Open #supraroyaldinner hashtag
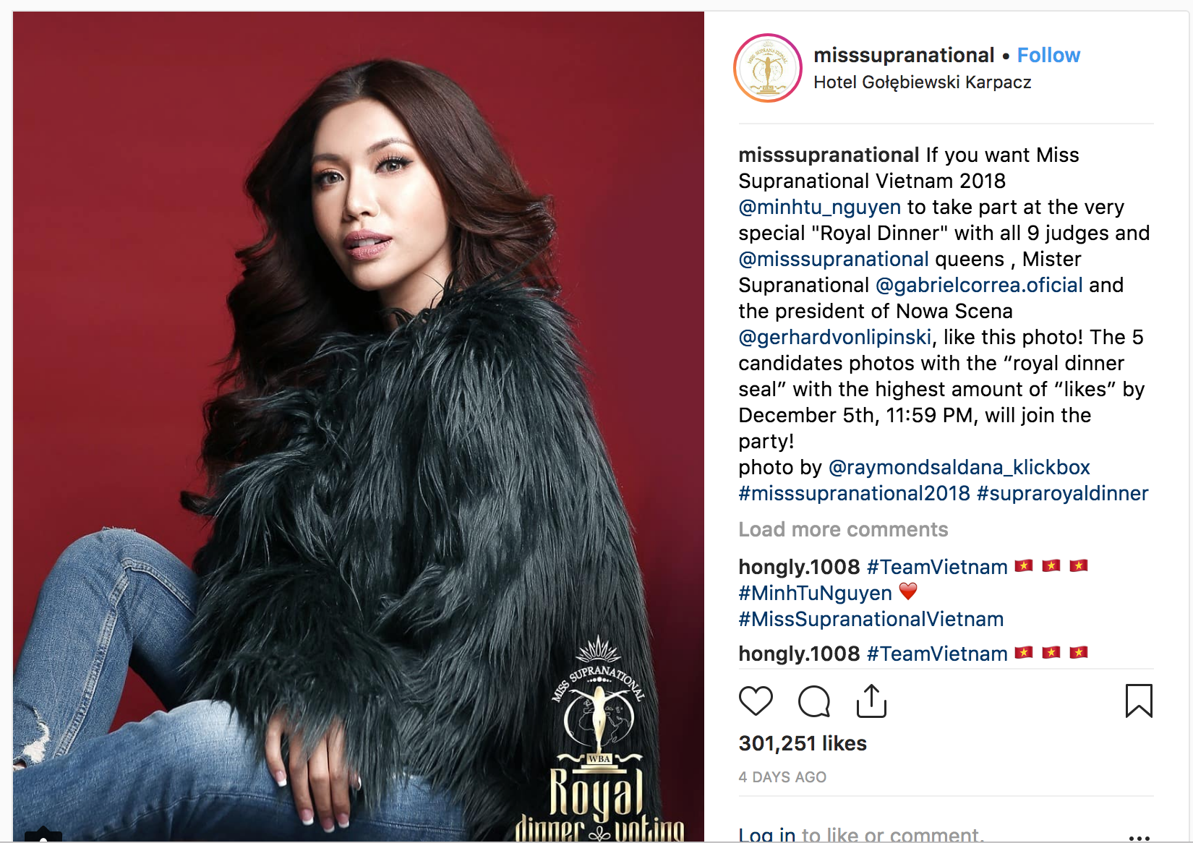Image resolution: width=1193 pixels, height=843 pixels. (1062, 493)
